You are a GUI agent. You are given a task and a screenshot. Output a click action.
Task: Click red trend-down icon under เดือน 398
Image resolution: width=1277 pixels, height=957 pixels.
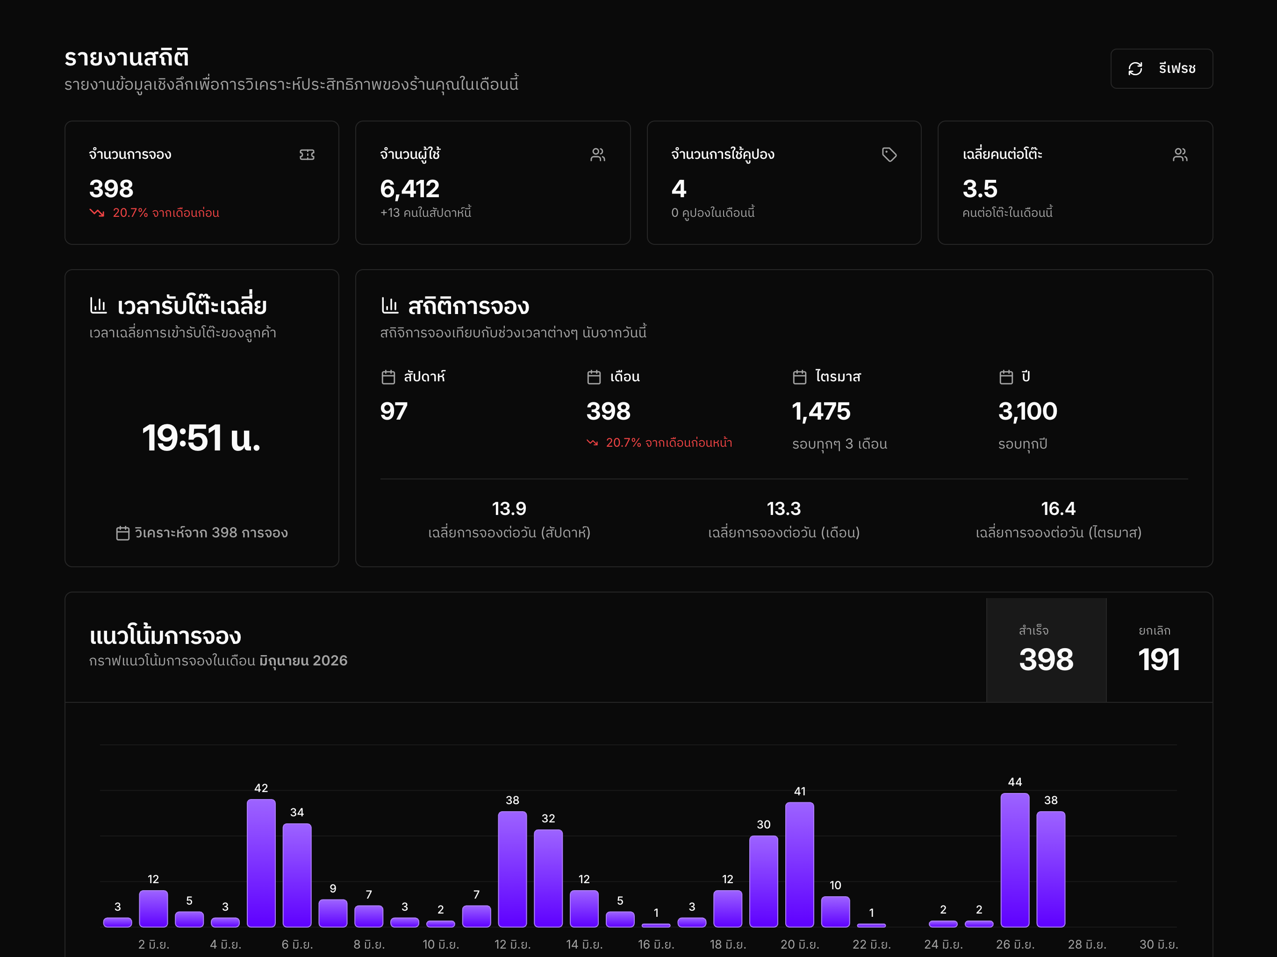(592, 443)
